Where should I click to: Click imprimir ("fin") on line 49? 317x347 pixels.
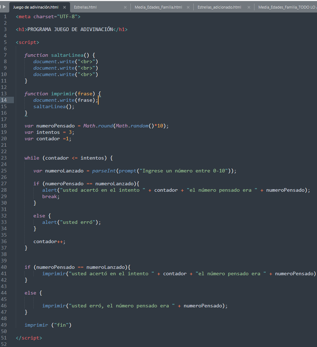(48, 325)
